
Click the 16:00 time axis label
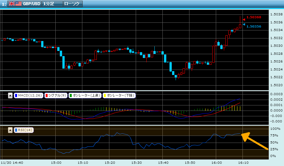tap(217, 162)
